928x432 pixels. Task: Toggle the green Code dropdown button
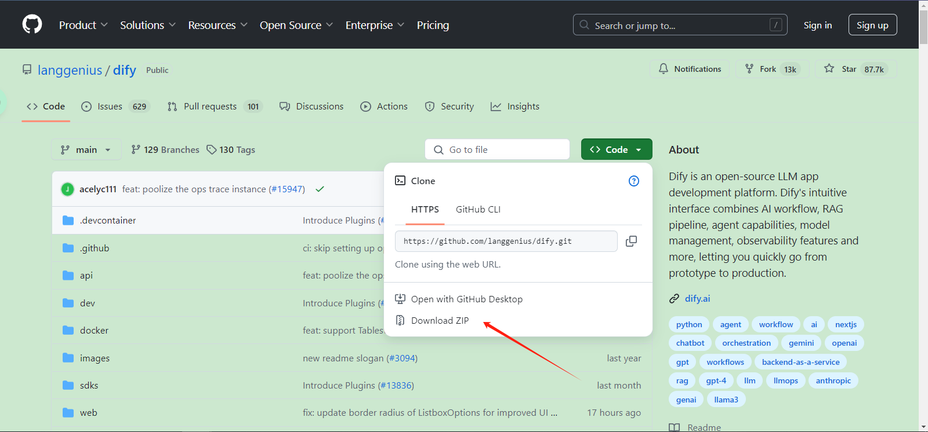pyautogui.click(x=616, y=149)
